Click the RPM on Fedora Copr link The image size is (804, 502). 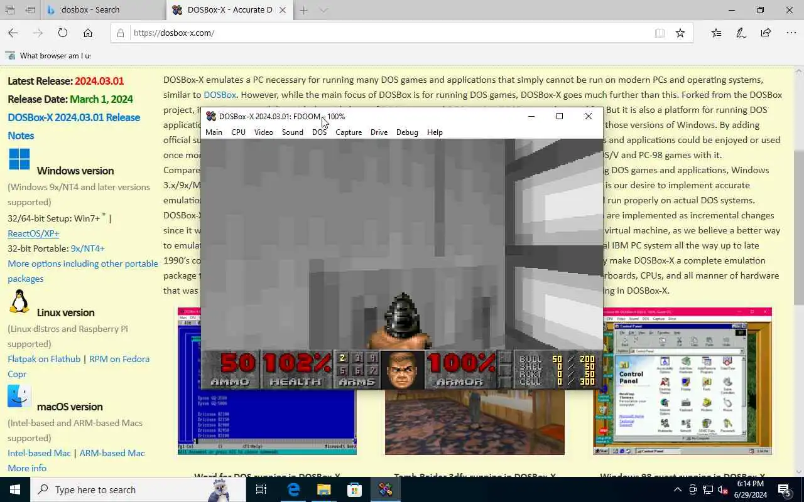pyautogui.click(x=79, y=366)
